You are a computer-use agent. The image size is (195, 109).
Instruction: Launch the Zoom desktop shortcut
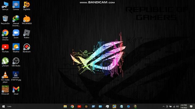point(16,34)
